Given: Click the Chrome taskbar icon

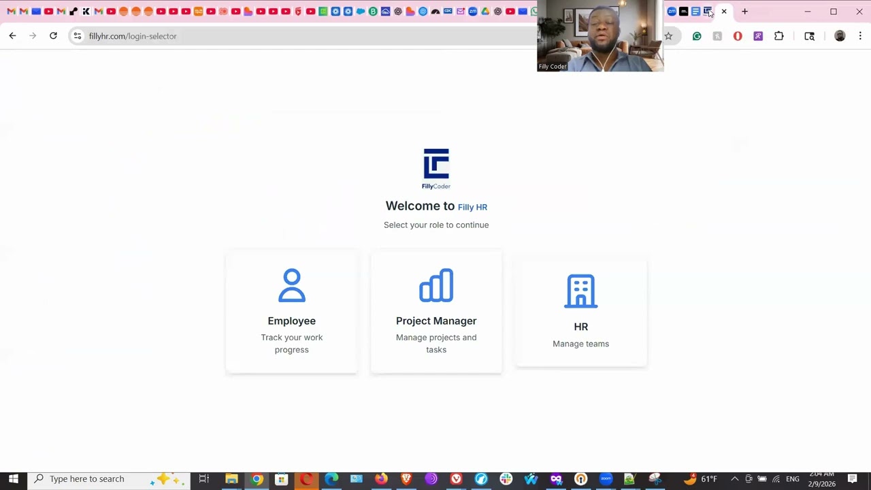Looking at the screenshot, I should [257, 479].
